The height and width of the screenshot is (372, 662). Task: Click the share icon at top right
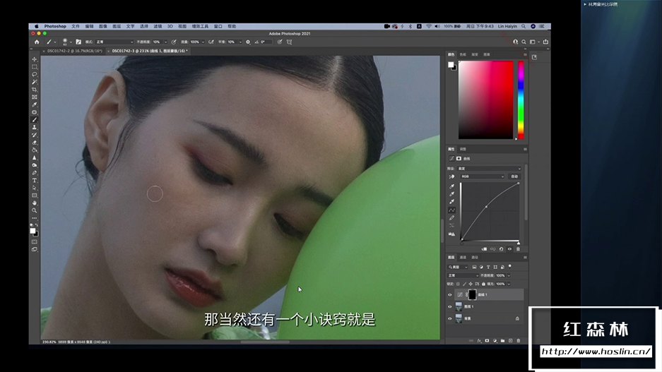pos(545,42)
